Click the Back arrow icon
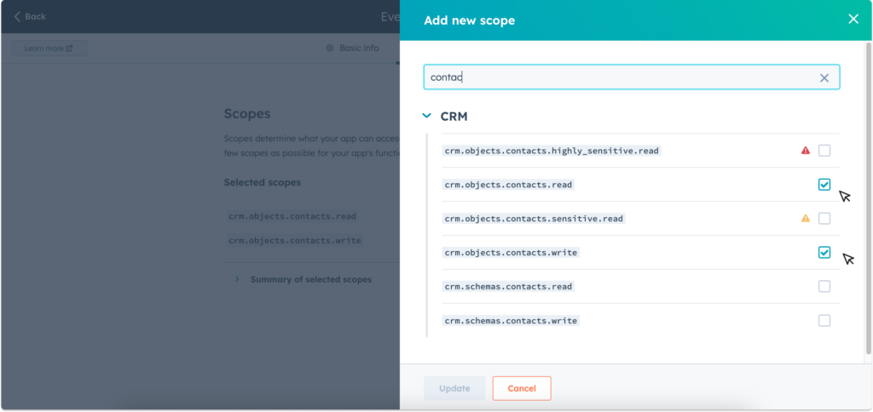 (x=17, y=16)
